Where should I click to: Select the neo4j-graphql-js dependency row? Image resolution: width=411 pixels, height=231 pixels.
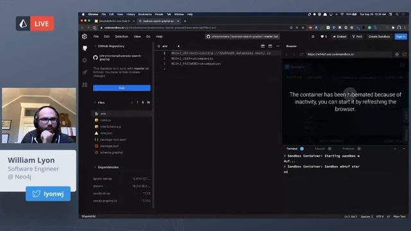click(x=121, y=201)
